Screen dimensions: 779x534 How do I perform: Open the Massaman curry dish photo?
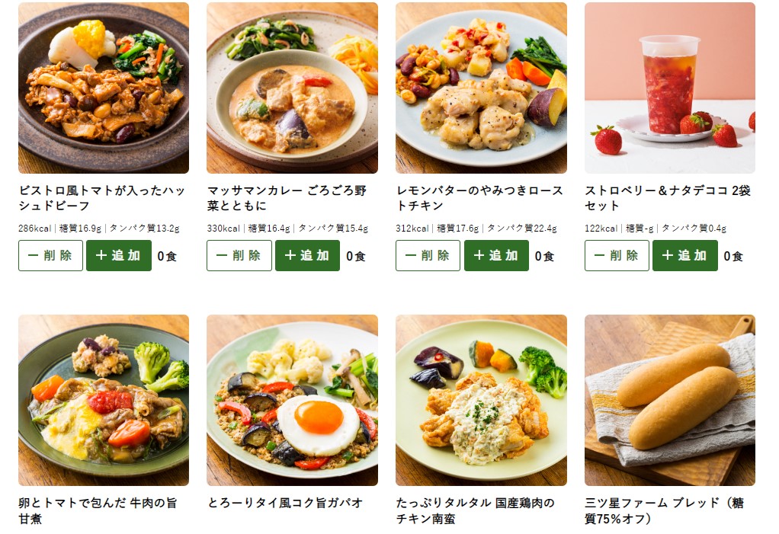click(292, 88)
